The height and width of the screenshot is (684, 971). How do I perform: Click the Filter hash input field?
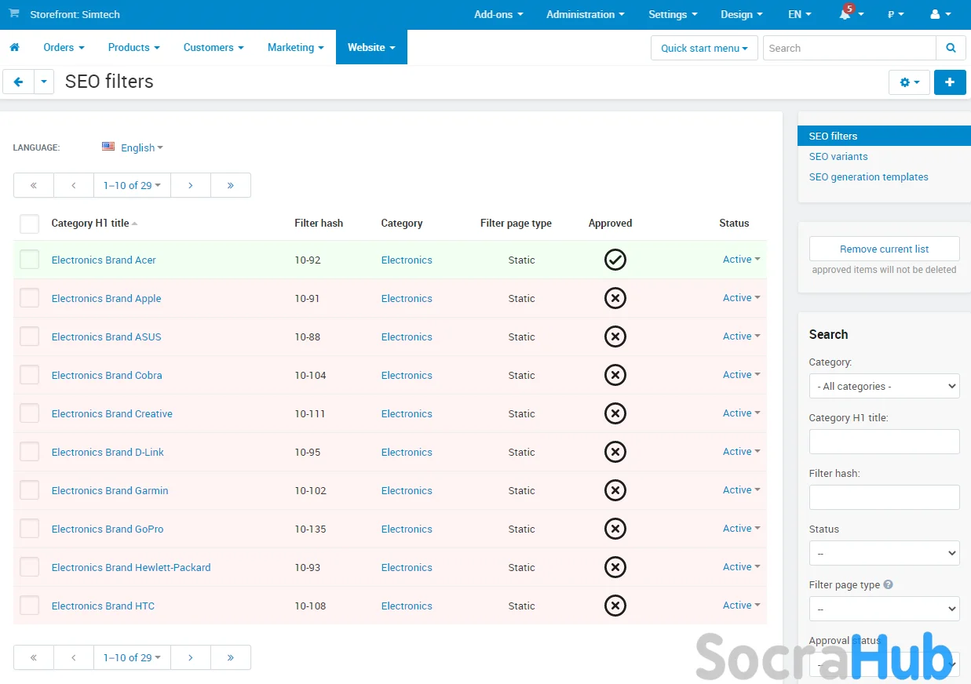pos(884,497)
